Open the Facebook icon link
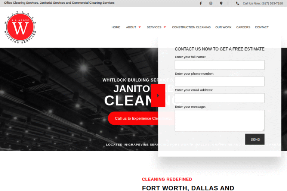 point(201,3)
